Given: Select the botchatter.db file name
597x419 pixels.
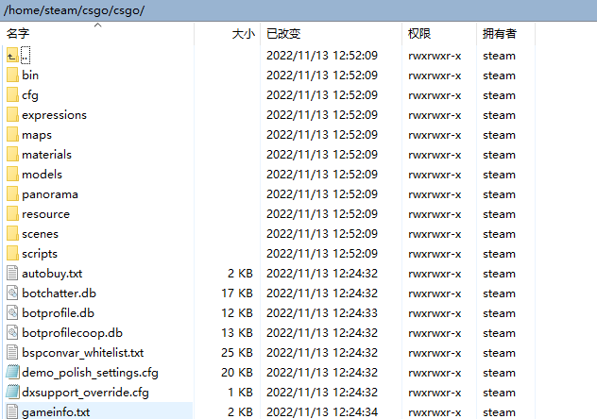Looking at the screenshot, I should 59,293.
